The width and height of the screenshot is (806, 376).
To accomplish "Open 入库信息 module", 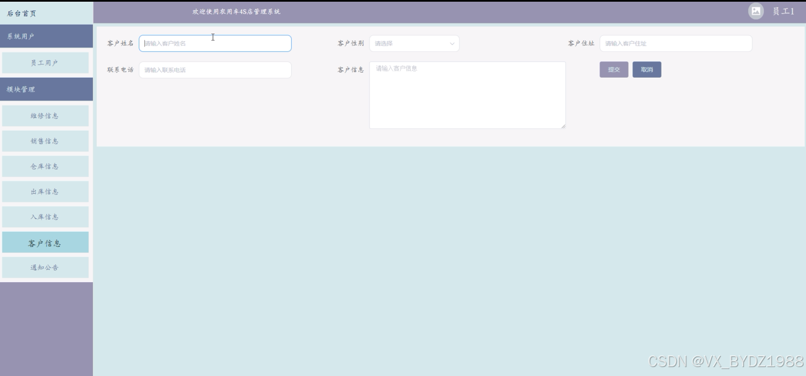I will (45, 217).
